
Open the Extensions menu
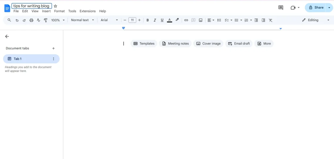pyautogui.click(x=87, y=11)
